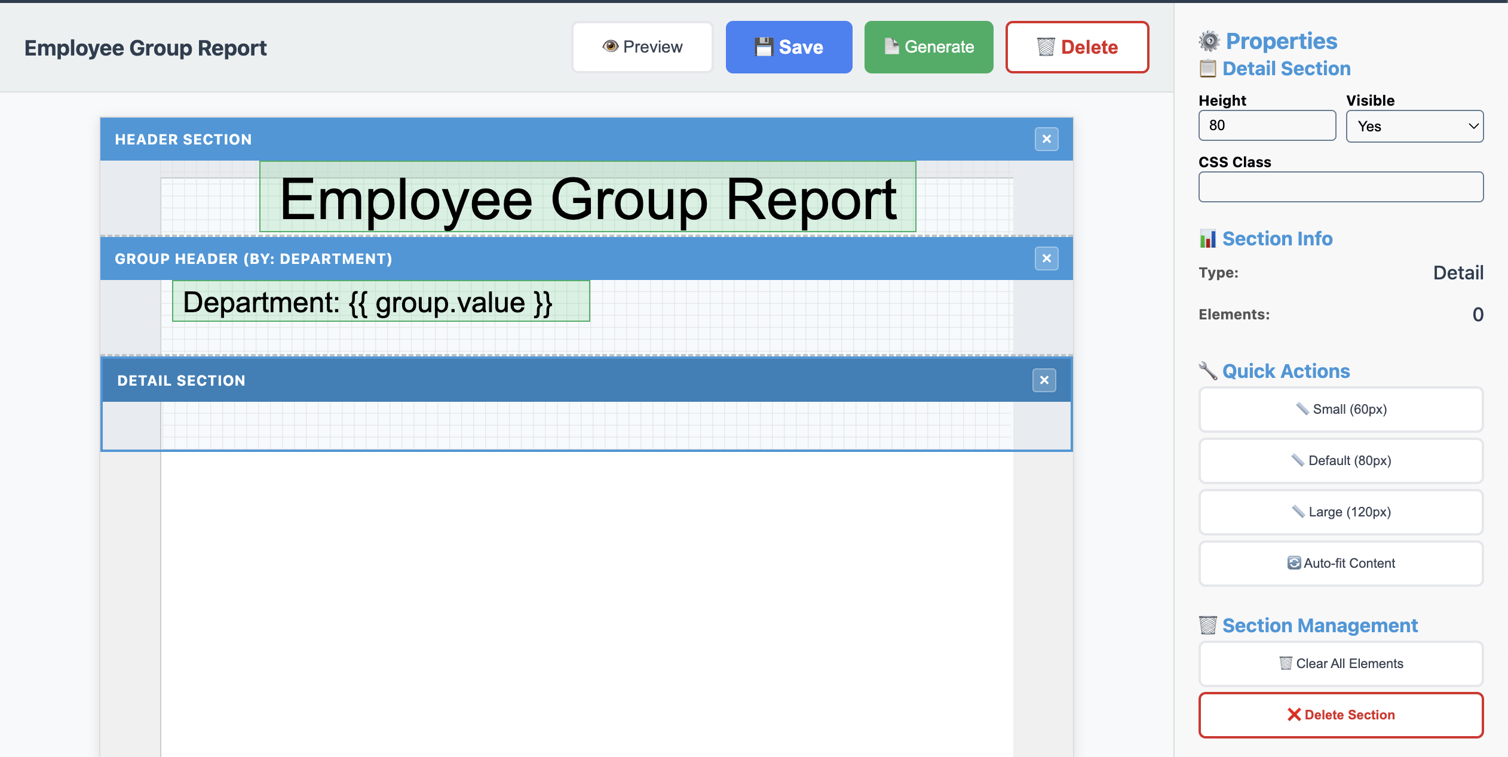The image size is (1508, 757).
Task: Edit the Height value input field
Action: (x=1267, y=125)
